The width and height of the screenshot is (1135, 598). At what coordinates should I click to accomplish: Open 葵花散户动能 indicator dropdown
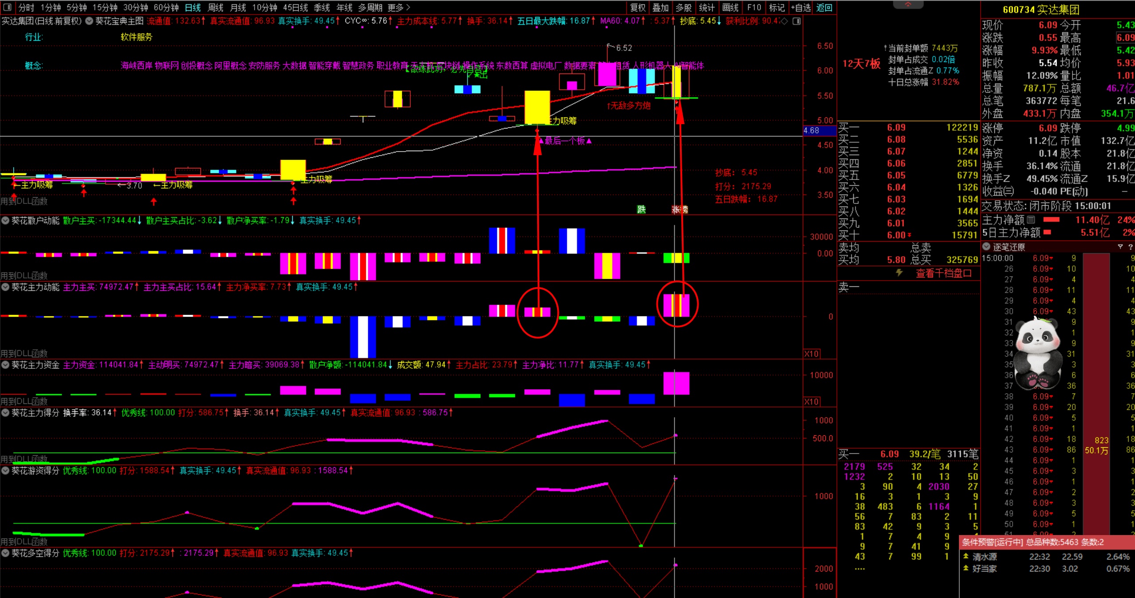click(x=5, y=220)
